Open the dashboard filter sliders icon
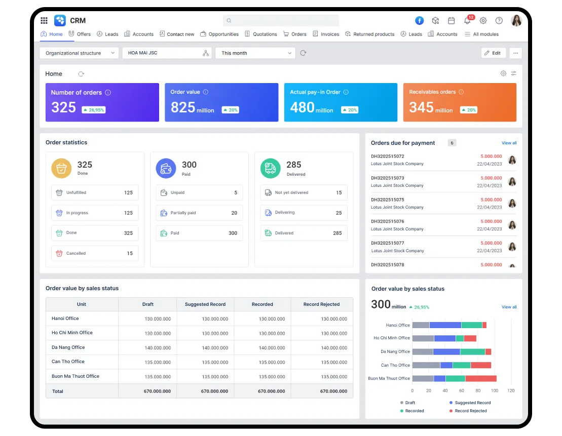 (514, 73)
